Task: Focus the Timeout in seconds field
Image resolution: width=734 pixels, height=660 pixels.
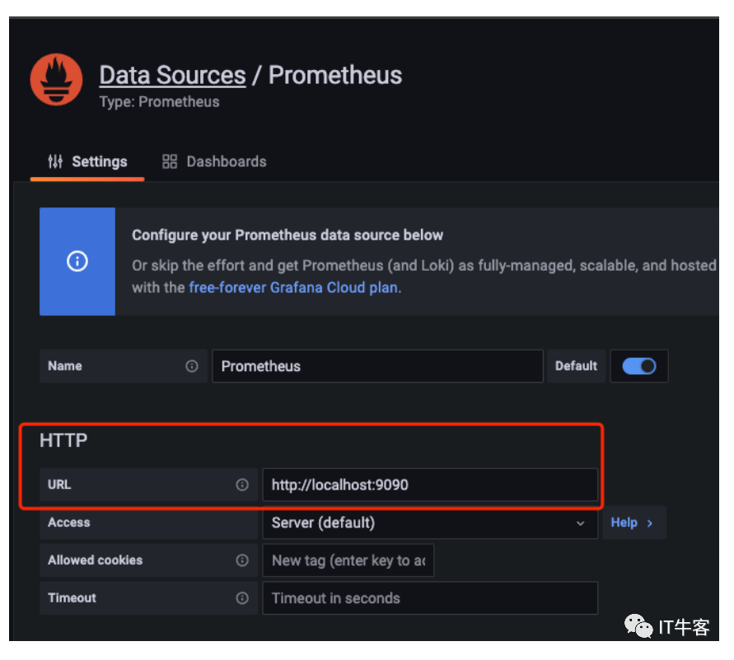Action: 430,598
